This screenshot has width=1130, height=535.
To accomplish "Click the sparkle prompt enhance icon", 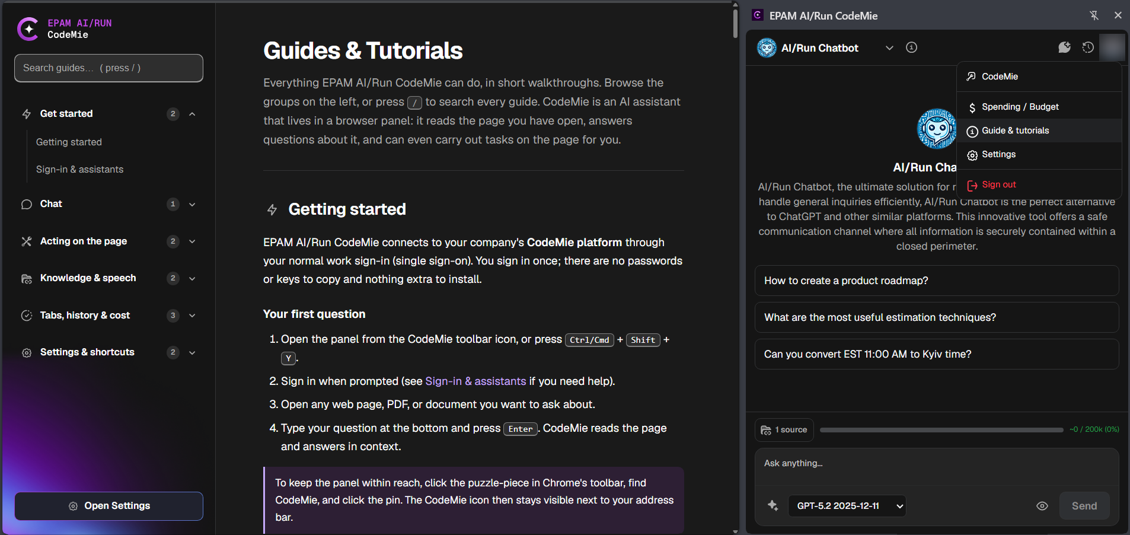I will click(773, 505).
